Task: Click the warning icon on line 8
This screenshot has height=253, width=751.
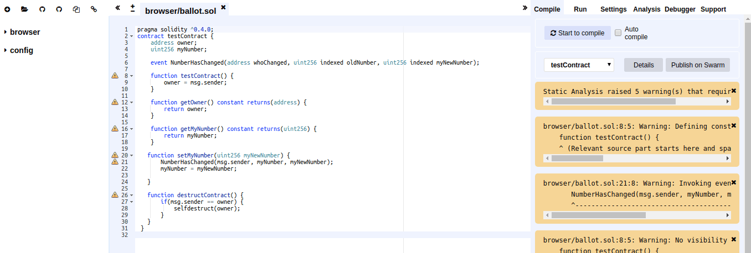Action: click(115, 76)
